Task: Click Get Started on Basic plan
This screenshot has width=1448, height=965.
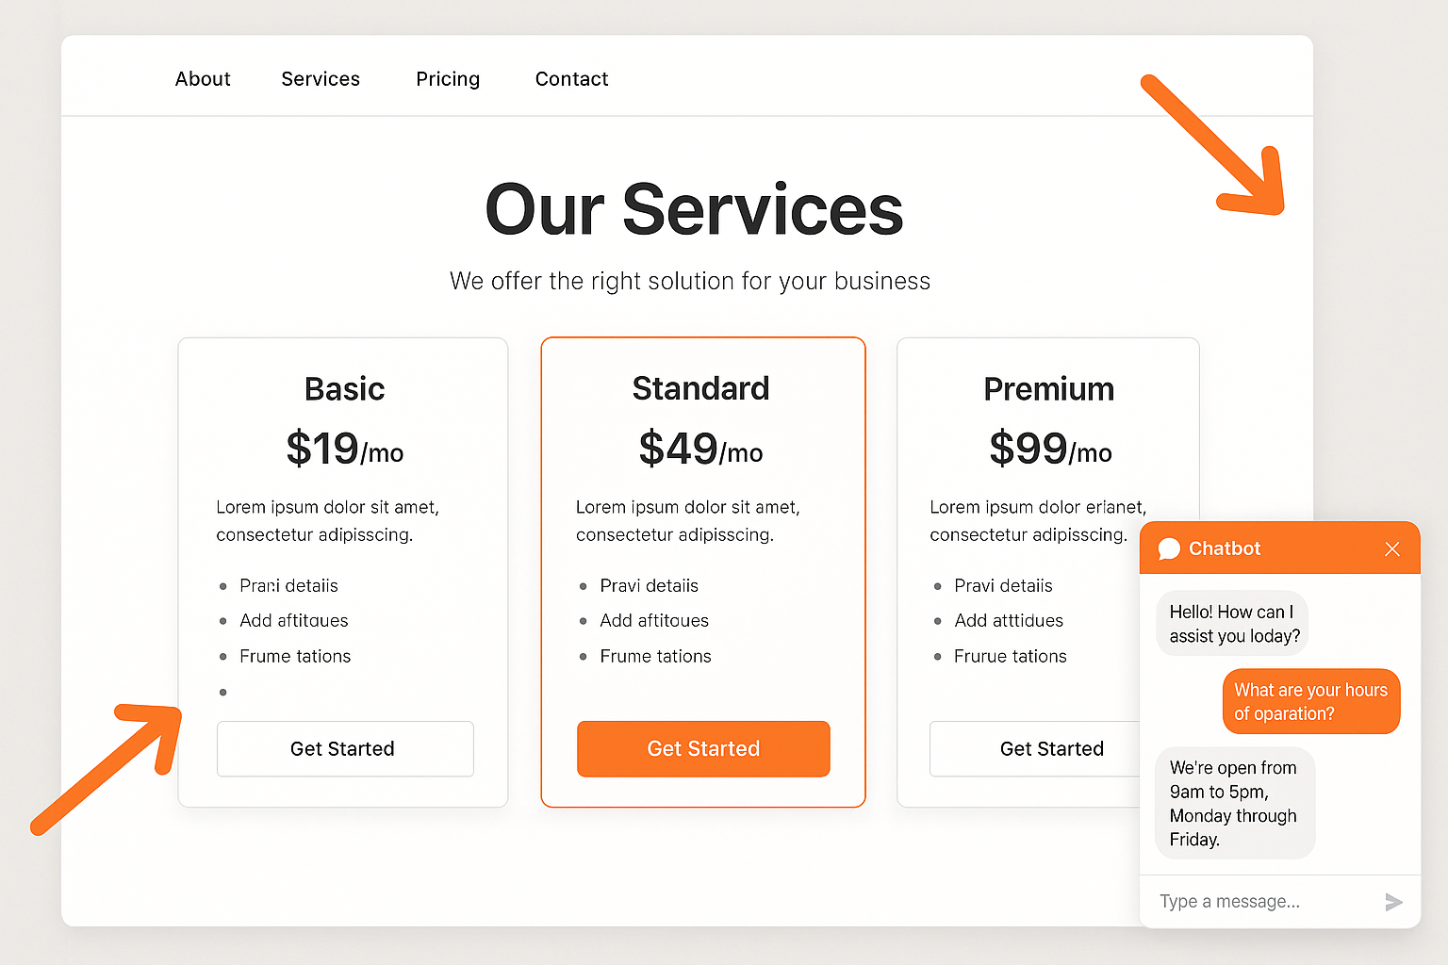Action: click(x=345, y=748)
